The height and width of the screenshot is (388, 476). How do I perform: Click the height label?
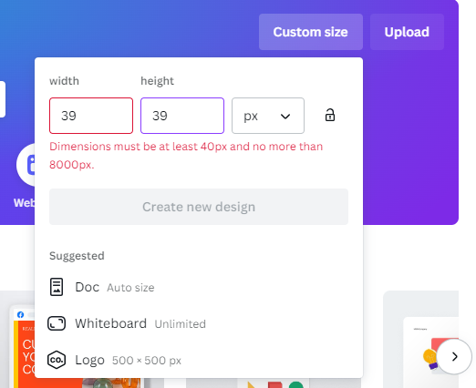[157, 81]
